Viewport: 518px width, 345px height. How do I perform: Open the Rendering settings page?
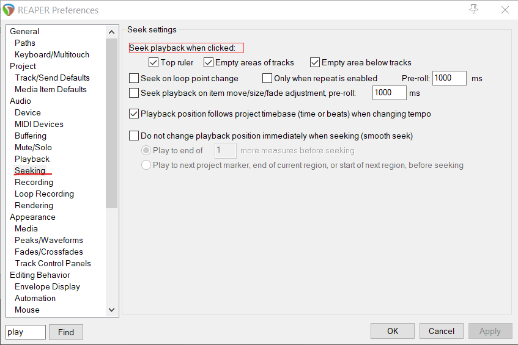pos(34,205)
